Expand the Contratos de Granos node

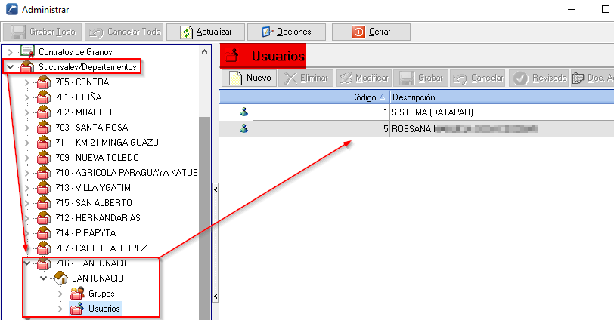tap(11, 51)
